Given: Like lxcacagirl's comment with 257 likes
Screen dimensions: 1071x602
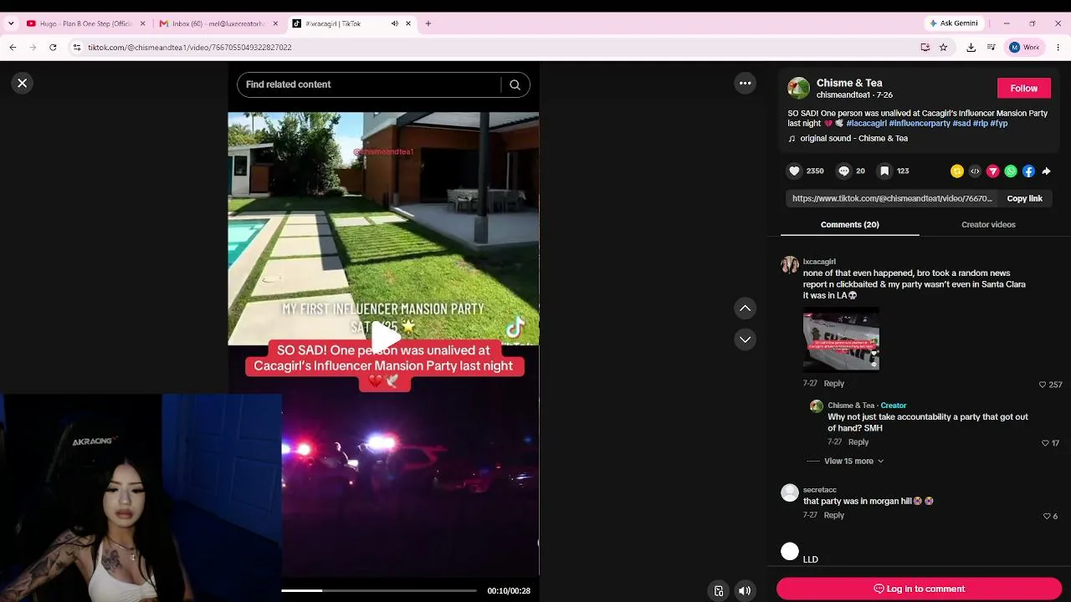Looking at the screenshot, I should tap(1043, 385).
